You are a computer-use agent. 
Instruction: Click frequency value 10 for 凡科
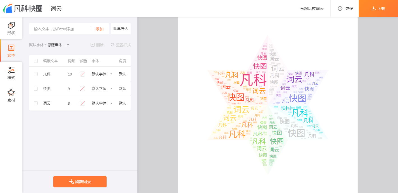(x=70, y=74)
